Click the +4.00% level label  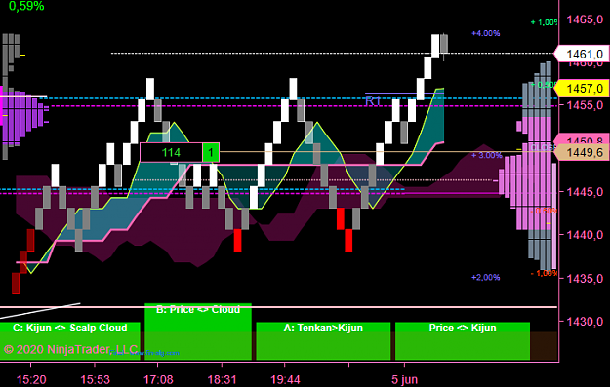click(485, 33)
